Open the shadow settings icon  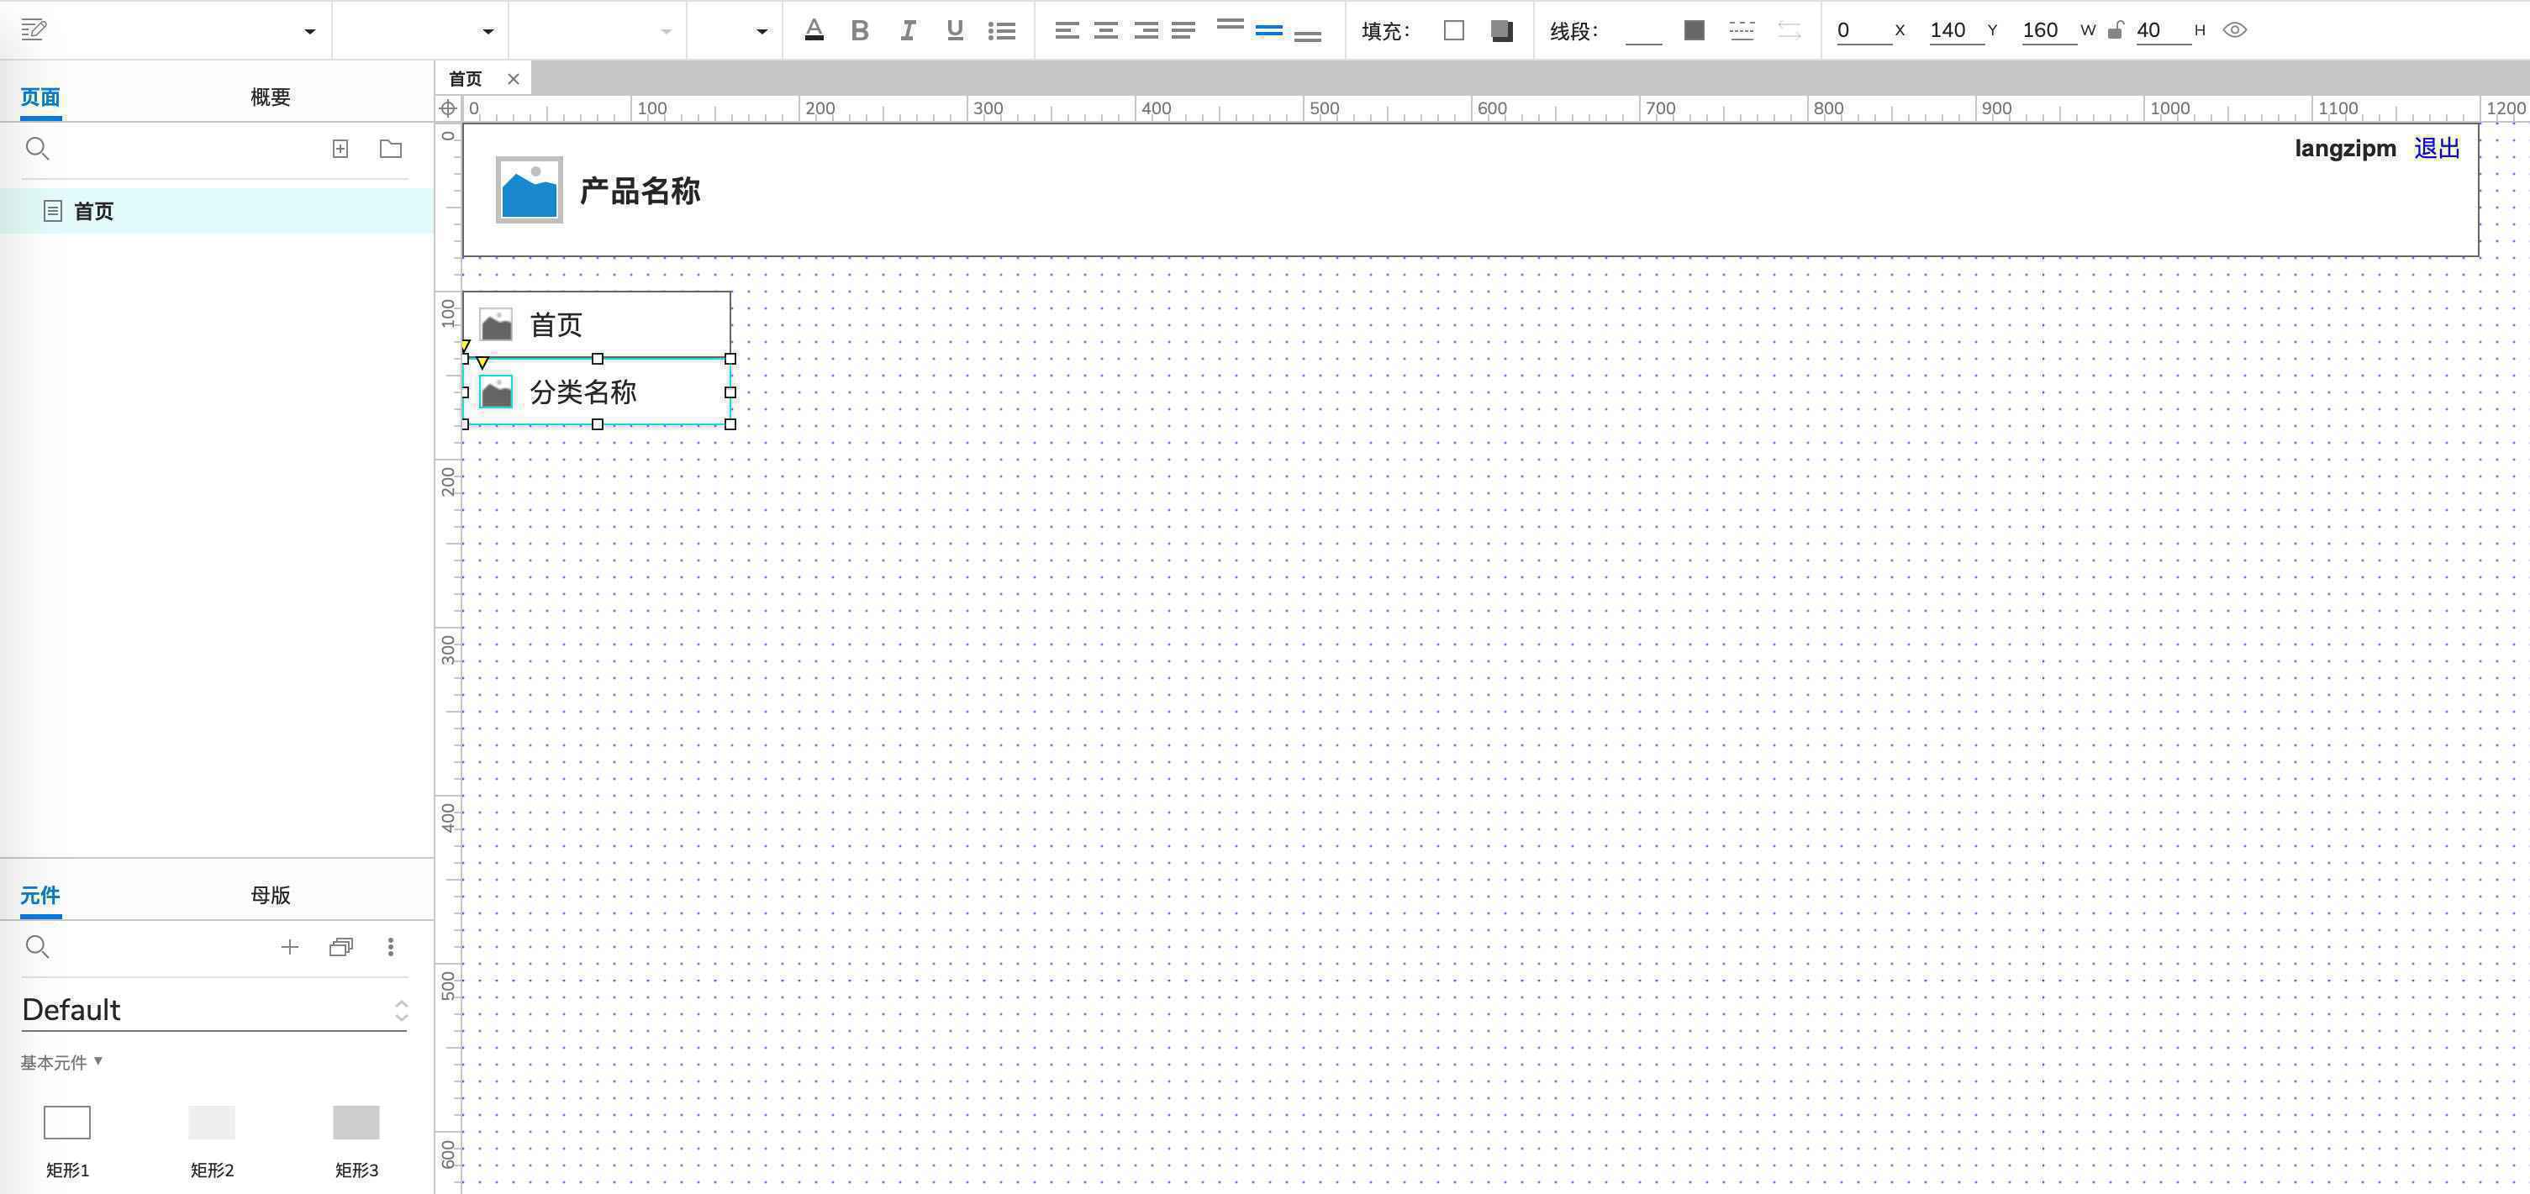pos(1500,30)
